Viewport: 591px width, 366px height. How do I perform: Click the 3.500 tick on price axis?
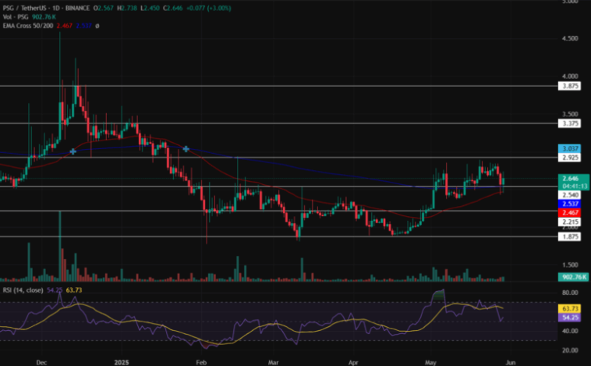click(570, 114)
